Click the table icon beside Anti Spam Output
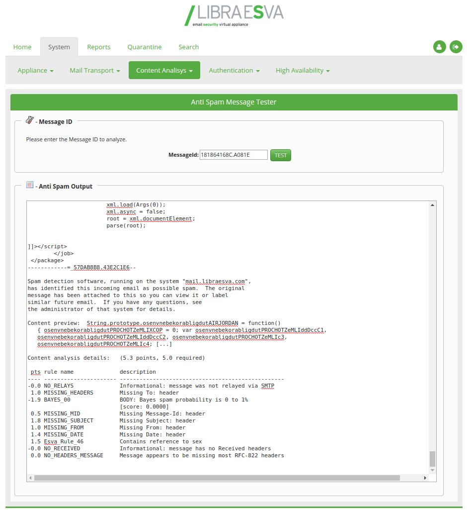The width and height of the screenshot is (467, 511). coord(29,186)
